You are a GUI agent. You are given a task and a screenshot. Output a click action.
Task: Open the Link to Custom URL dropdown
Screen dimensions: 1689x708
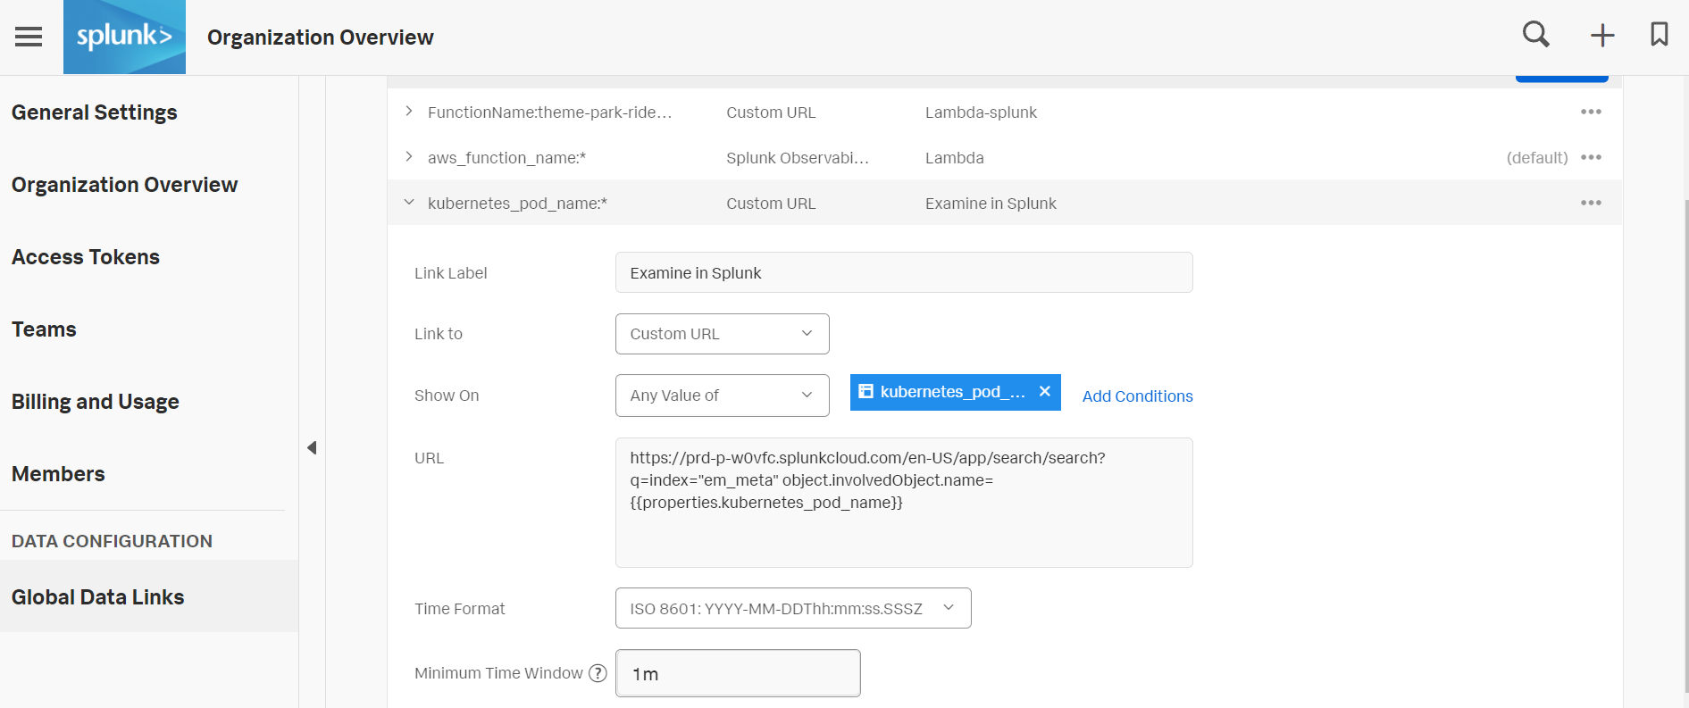coord(722,334)
